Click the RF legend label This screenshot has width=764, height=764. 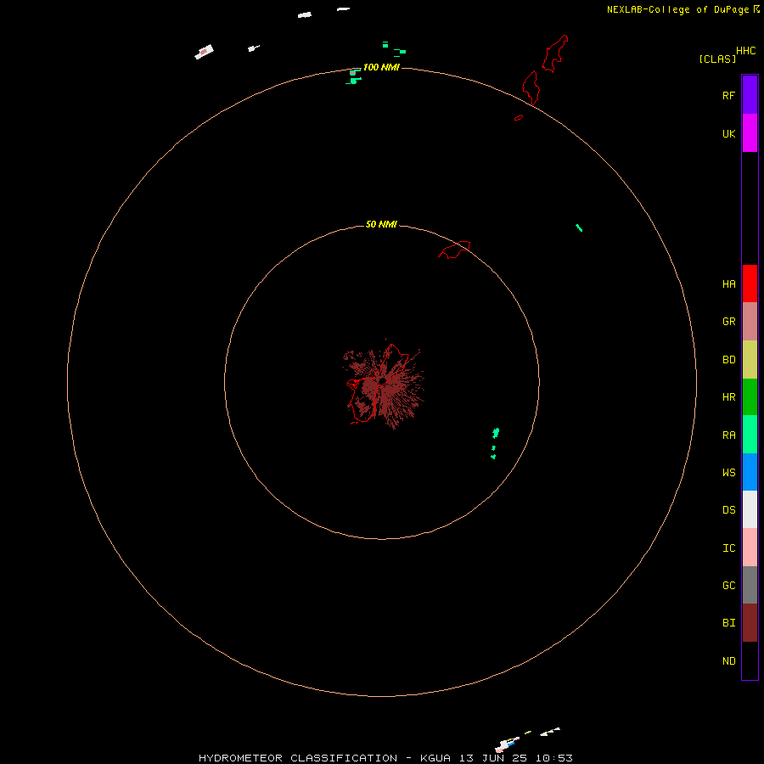tap(728, 95)
